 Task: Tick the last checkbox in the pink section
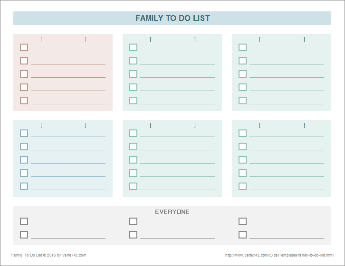(x=24, y=101)
